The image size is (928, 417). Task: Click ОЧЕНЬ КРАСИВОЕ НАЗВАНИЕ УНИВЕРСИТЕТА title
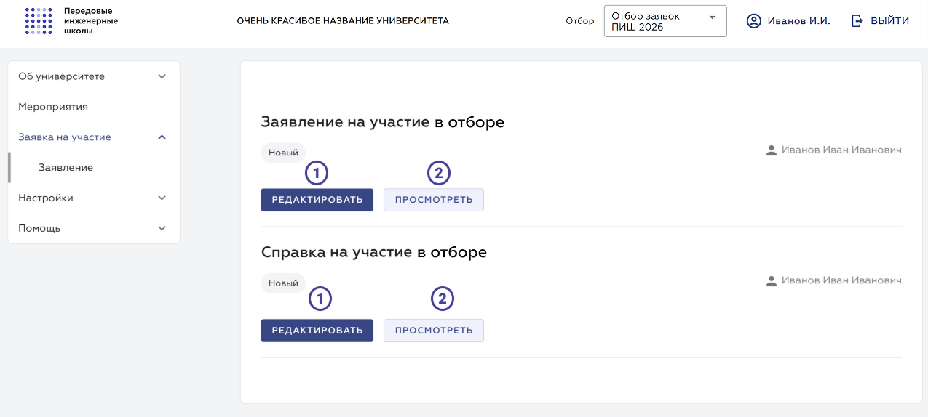point(343,21)
